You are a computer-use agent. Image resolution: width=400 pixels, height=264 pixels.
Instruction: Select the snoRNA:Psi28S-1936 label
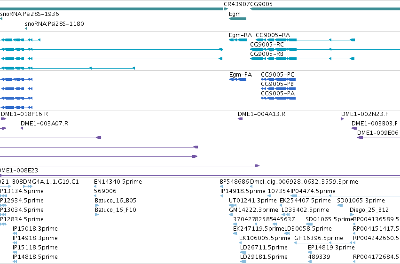point(30,14)
